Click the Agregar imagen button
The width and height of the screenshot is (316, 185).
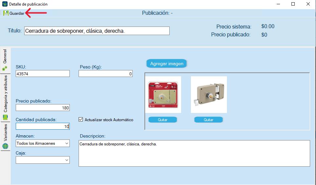[167, 64]
